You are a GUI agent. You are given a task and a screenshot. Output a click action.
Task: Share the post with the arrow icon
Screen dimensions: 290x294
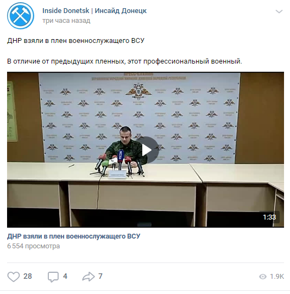click(89, 277)
